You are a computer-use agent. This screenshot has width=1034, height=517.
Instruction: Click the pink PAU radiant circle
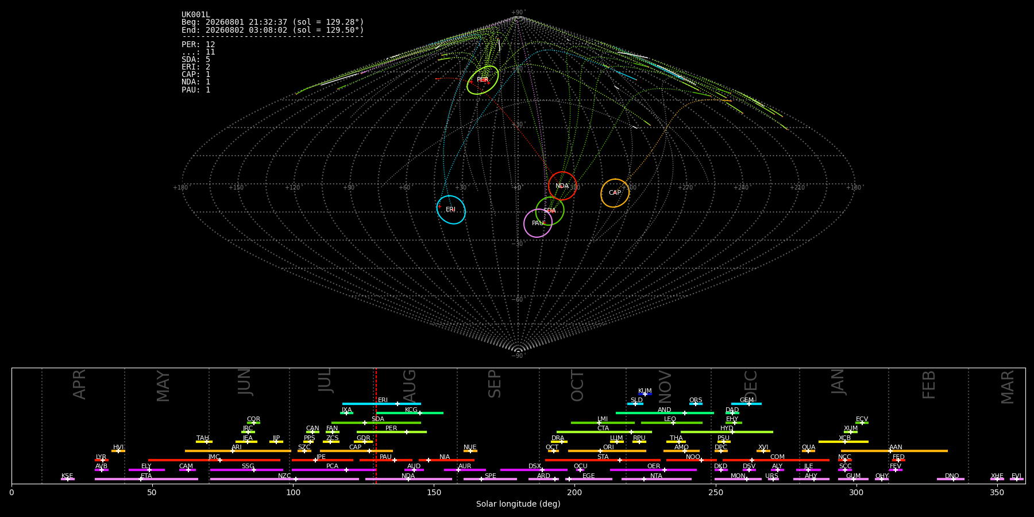(538, 223)
